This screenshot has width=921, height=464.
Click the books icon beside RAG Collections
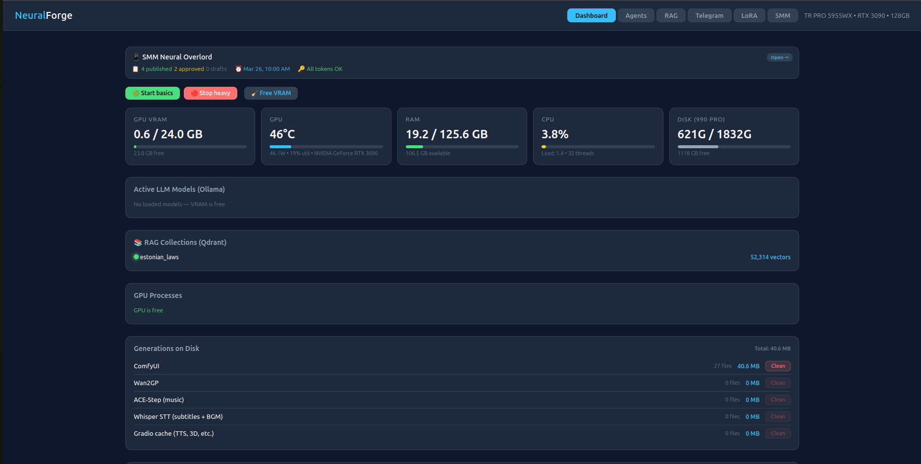[x=138, y=242]
